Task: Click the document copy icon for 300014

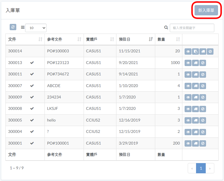Action: [195, 52]
